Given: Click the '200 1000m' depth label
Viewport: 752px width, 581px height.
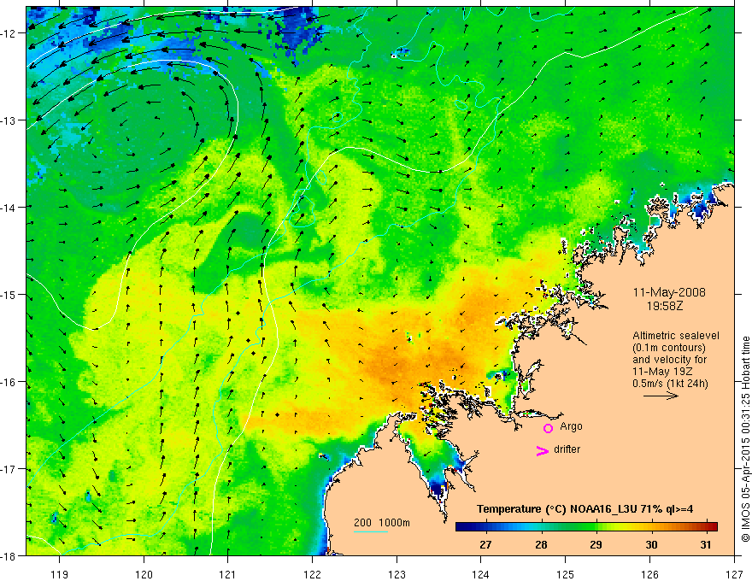Looking at the screenshot, I should coord(382,523).
